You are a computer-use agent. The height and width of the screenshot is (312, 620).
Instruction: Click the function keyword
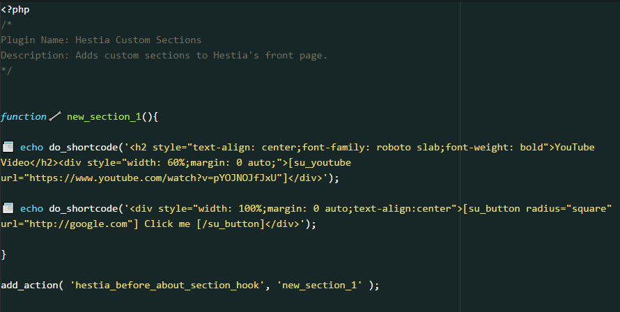click(24, 117)
